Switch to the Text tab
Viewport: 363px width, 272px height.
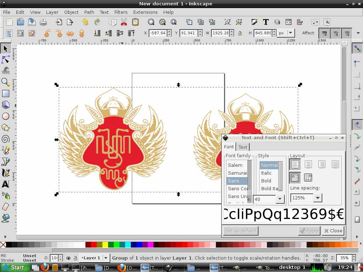(243, 147)
